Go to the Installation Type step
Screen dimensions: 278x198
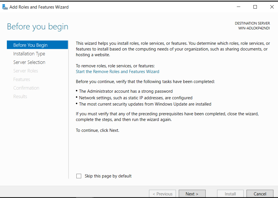click(29, 54)
